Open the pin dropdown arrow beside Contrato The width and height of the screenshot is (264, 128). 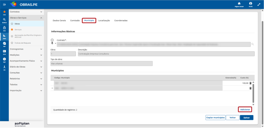(x=55, y=44)
